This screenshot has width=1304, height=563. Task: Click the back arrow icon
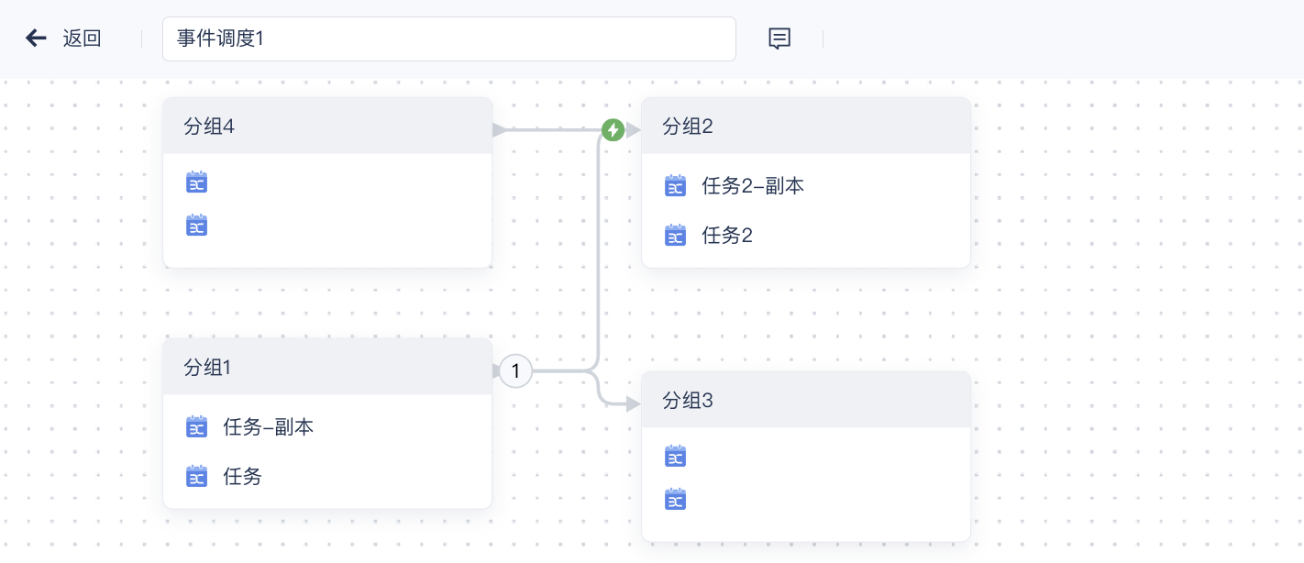(x=36, y=38)
